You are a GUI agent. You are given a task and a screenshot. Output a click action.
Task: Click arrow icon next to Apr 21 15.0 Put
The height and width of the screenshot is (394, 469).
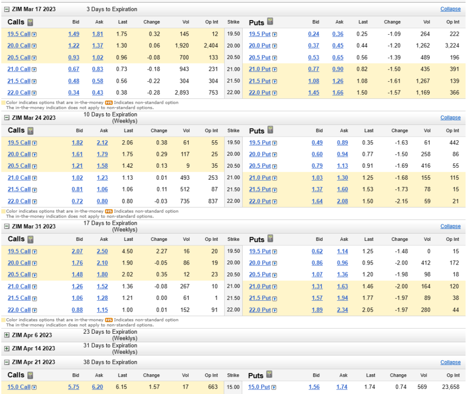(275, 388)
